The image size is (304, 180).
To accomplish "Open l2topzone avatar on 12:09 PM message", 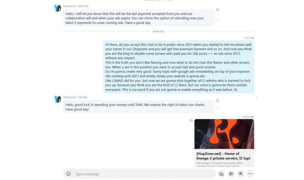I will 57,8.
